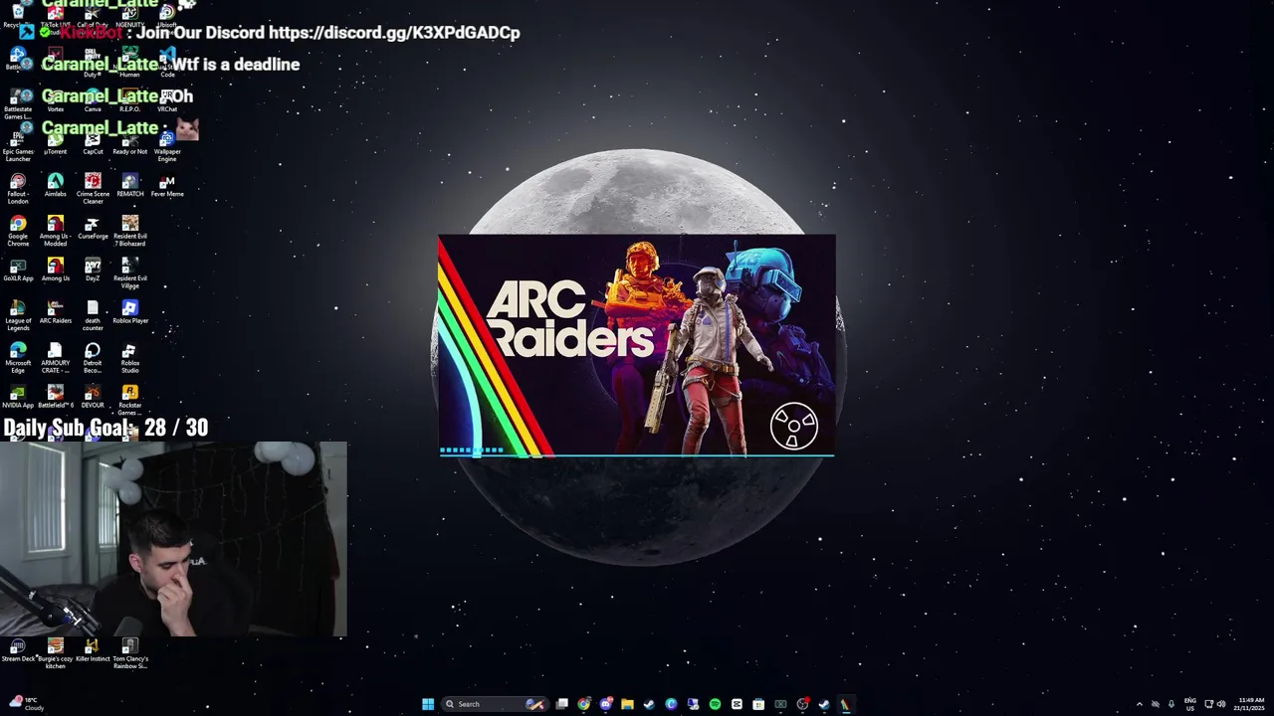Open Rockstar Games Launcher shortcut
The width and height of the screenshot is (1274, 716).
(x=130, y=401)
